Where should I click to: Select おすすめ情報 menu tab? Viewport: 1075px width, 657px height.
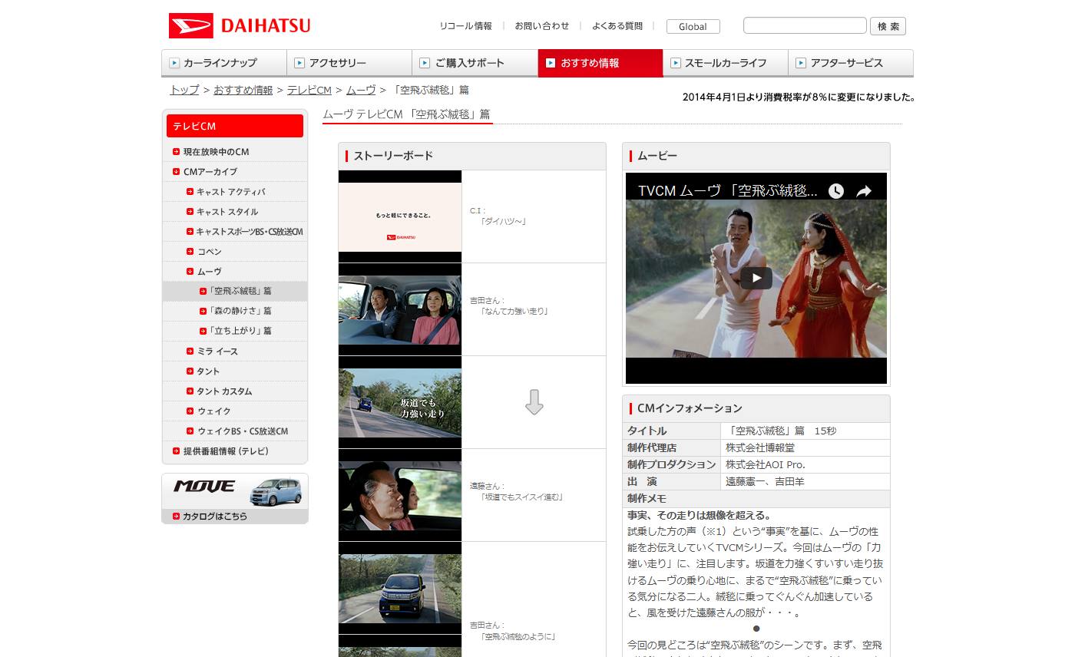[600, 63]
